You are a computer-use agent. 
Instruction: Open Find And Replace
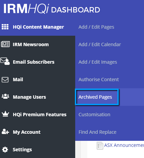point(97,132)
